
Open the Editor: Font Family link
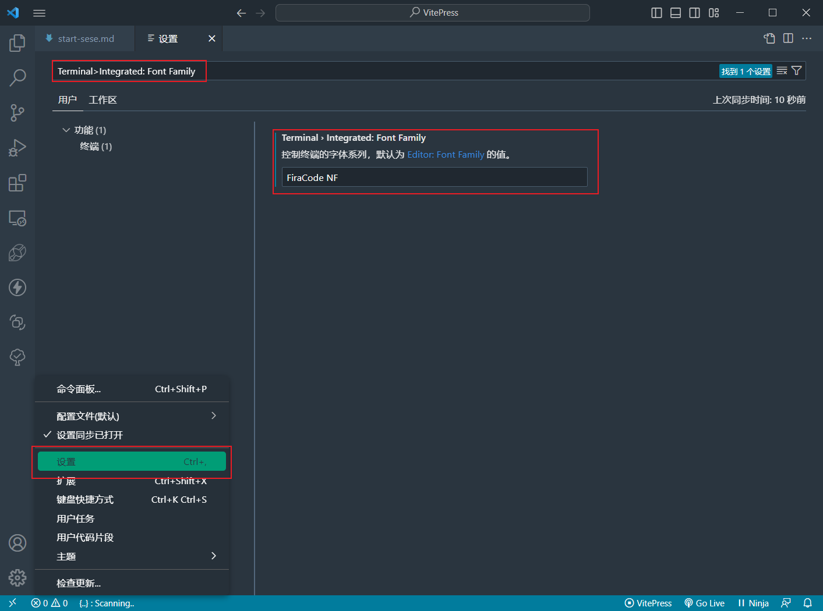446,154
